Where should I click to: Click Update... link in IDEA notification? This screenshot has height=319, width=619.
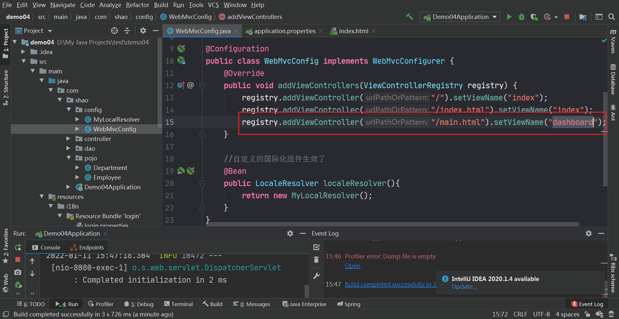tap(464, 286)
